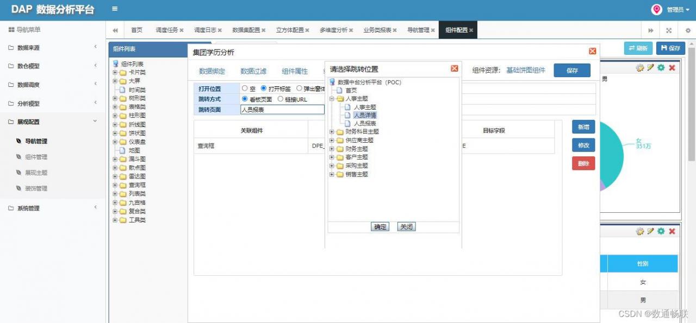Click the red X delete icon on pie chart panel

(672, 68)
